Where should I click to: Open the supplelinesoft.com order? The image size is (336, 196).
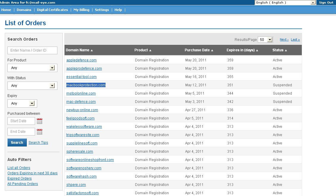82,144
